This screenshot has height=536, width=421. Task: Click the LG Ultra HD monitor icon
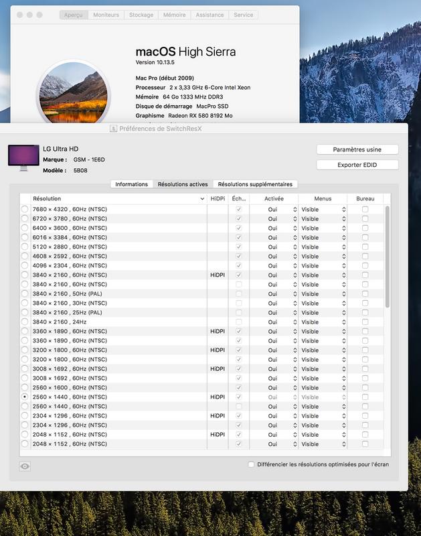(x=23, y=157)
